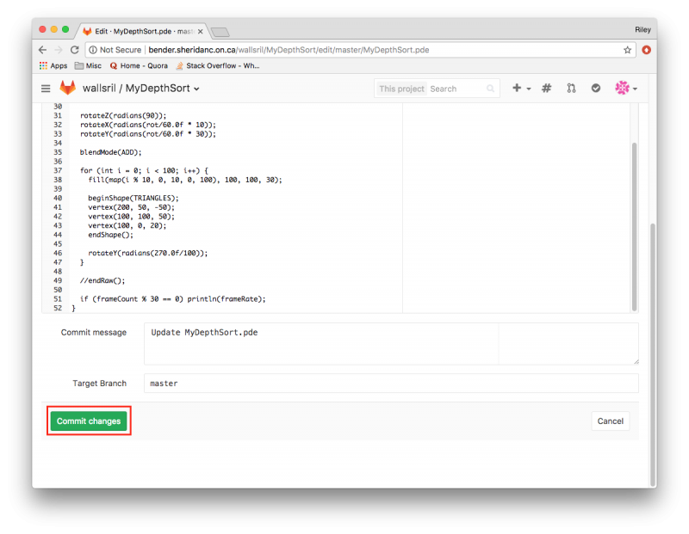Click the Commit message label
The height and width of the screenshot is (534, 689).
(94, 332)
